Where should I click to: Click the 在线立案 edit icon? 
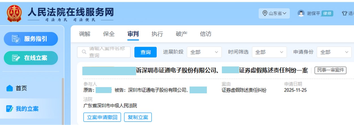tap(16, 58)
